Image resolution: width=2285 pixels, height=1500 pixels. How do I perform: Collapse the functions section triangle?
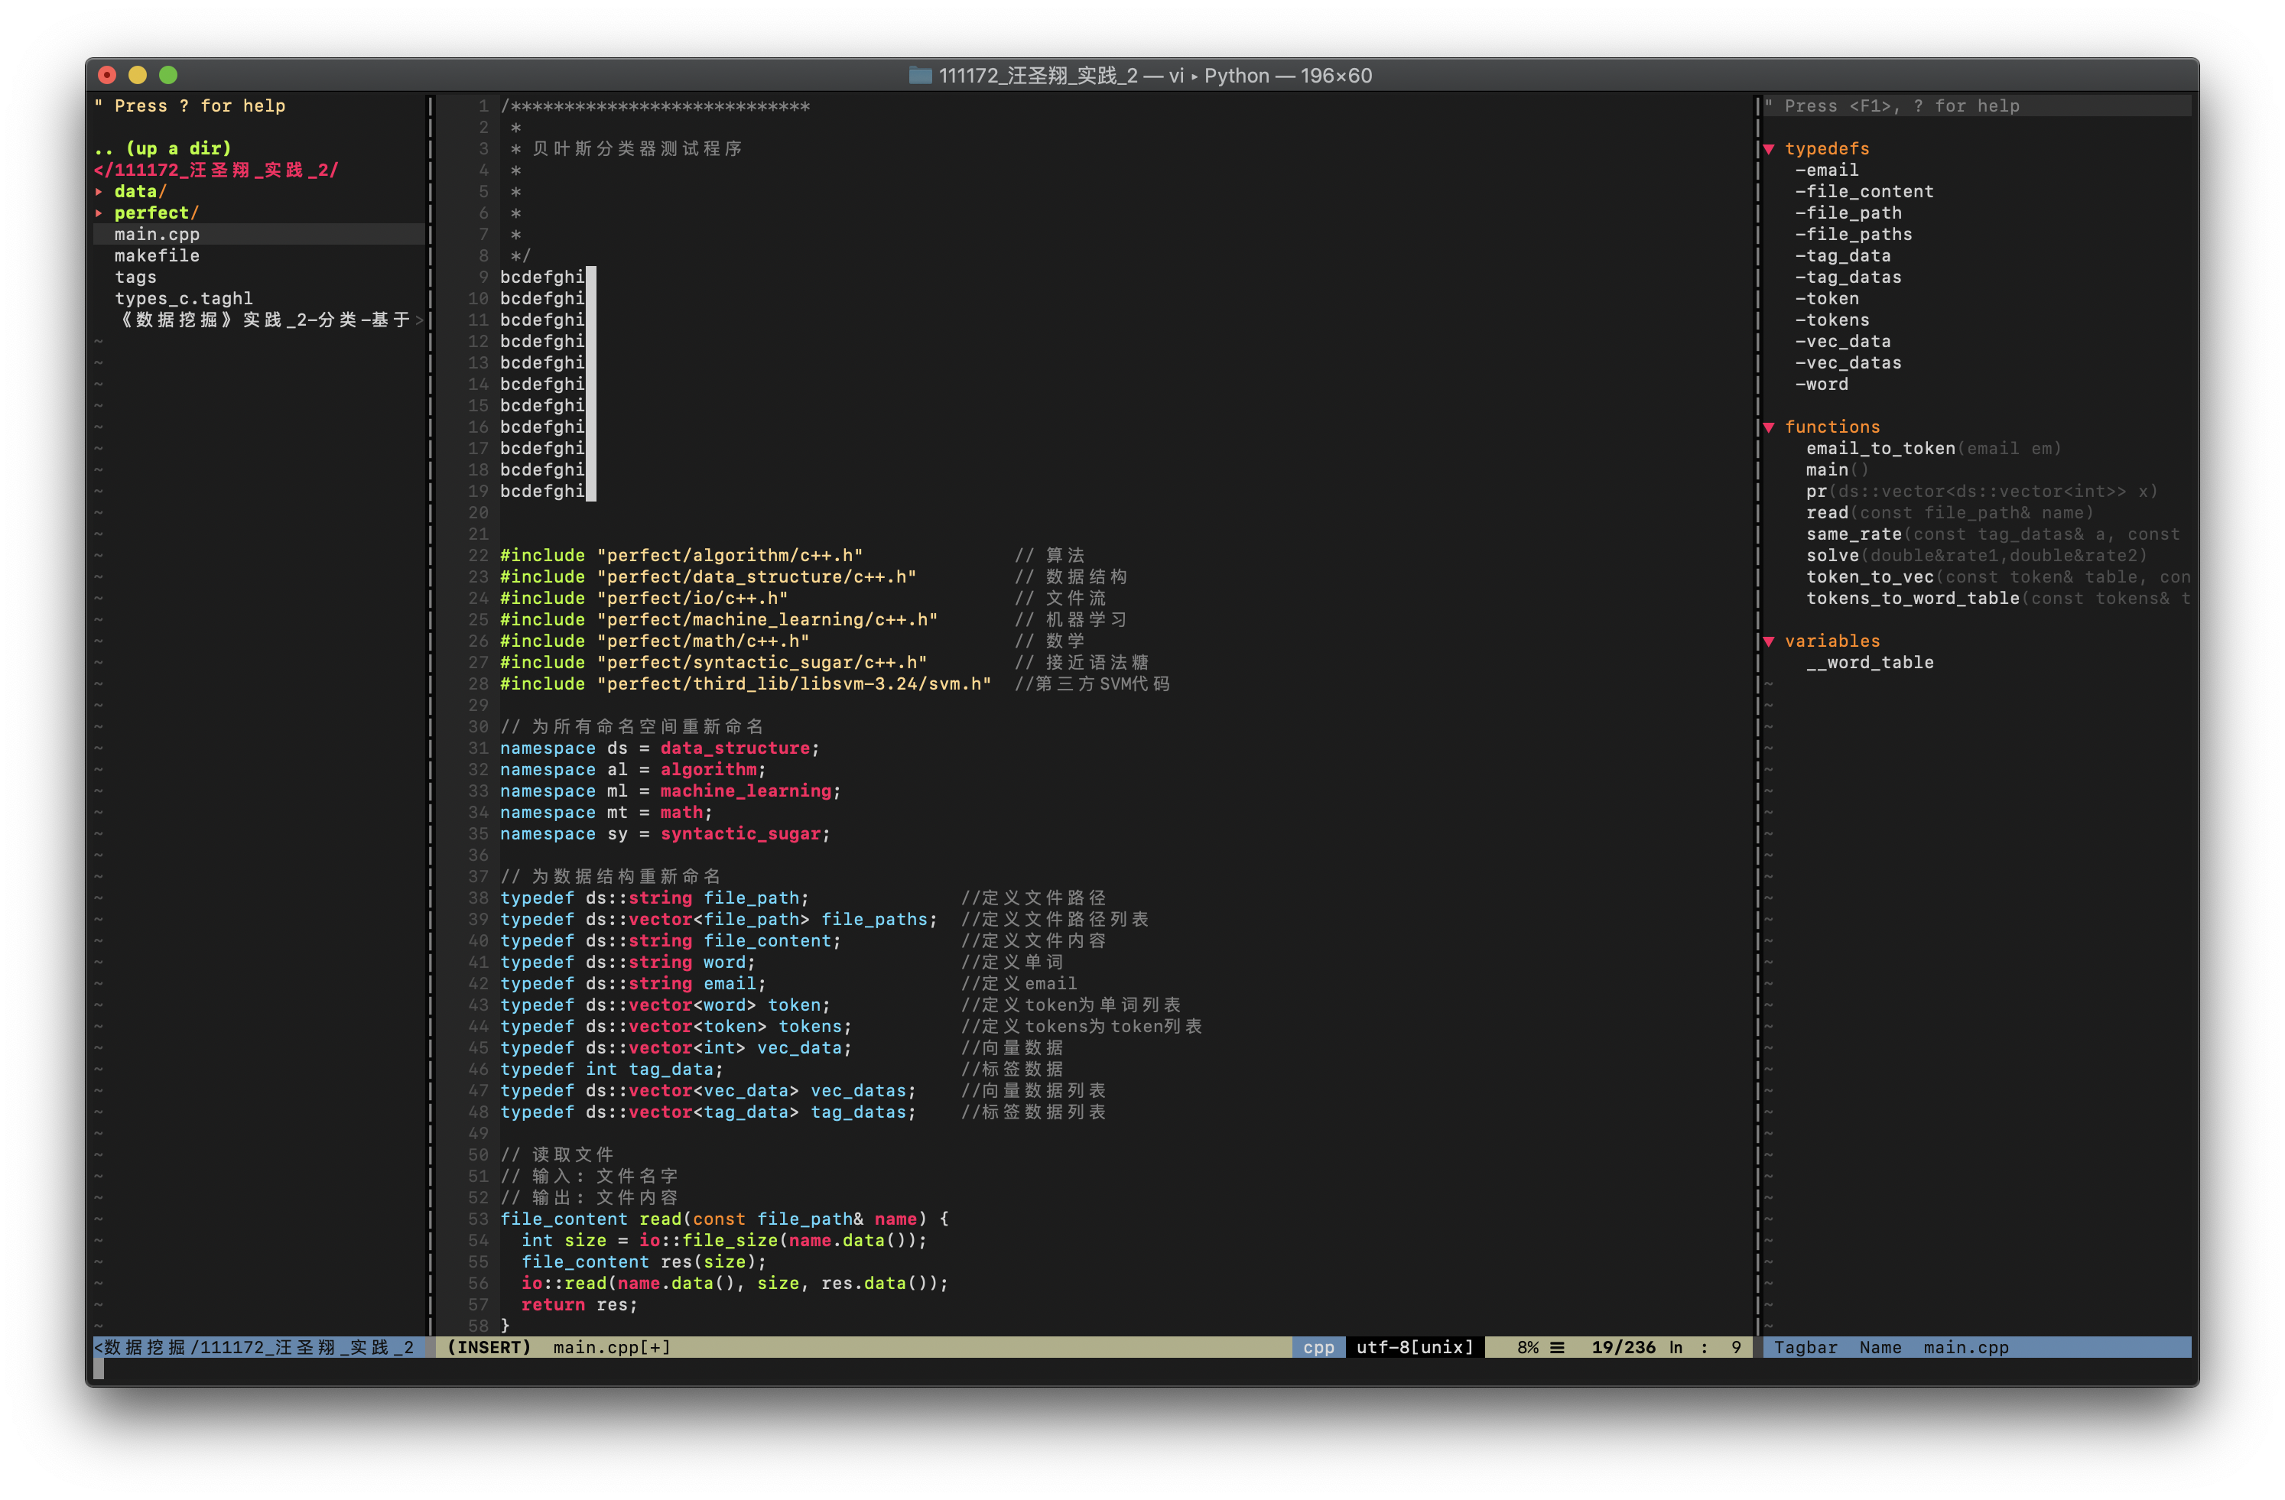tap(1769, 427)
